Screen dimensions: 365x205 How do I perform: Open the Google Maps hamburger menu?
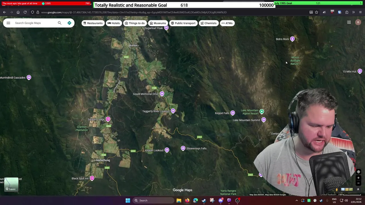8,23
